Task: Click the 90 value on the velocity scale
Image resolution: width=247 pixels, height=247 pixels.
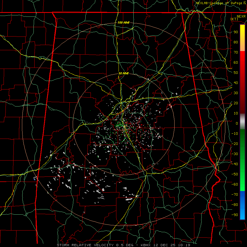Action: coord(236,32)
